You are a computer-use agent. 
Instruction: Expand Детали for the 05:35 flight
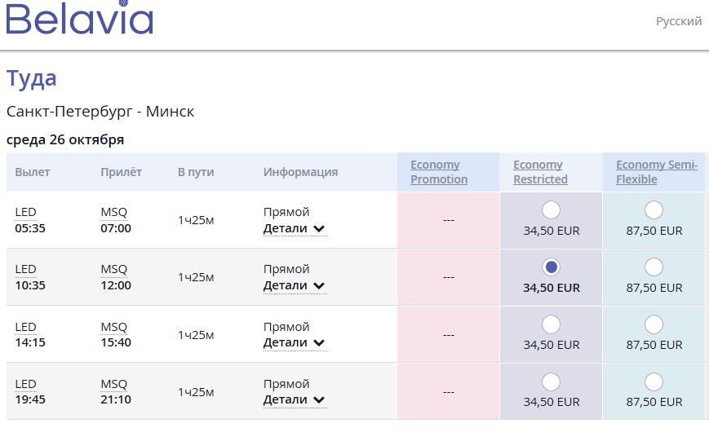(x=294, y=229)
